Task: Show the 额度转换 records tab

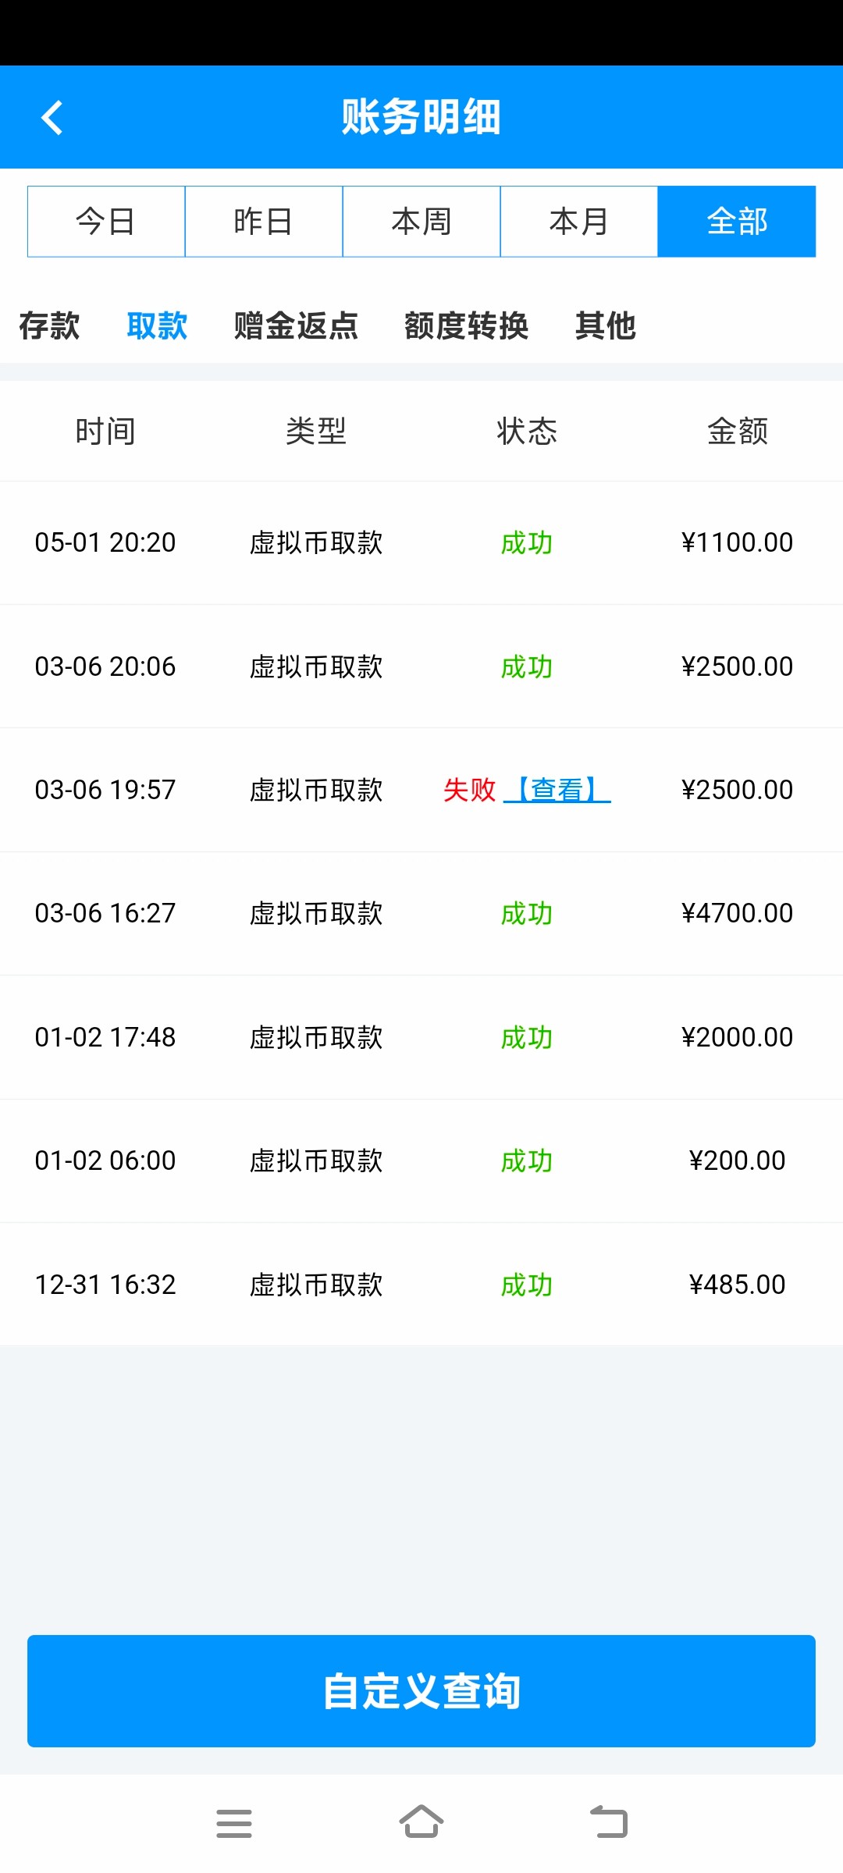Action: [466, 325]
